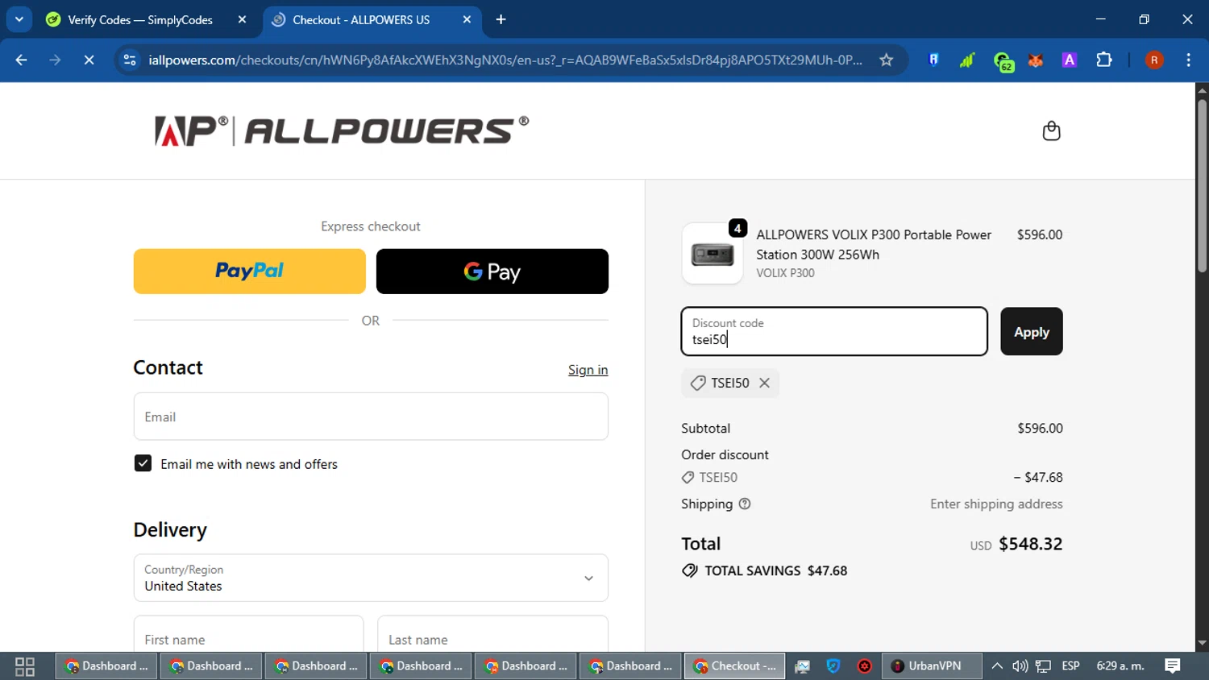Viewport: 1209px width, 680px height.
Task: Open the Chrome three-dot menu
Action: pos(1188,60)
